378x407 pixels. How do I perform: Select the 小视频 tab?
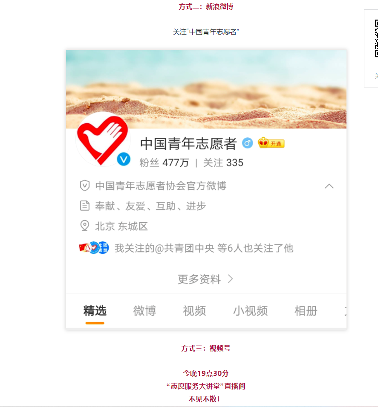pos(251,311)
